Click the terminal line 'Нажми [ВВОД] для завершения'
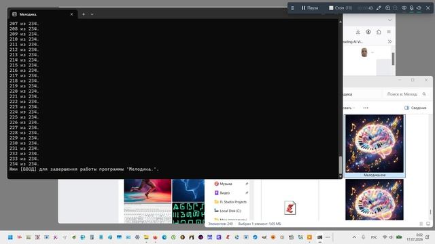The width and height of the screenshot is (435, 244). pyautogui.click(x=84, y=169)
